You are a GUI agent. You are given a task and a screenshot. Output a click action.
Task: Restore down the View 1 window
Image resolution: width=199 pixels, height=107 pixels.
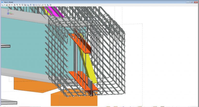tap(191, 2)
